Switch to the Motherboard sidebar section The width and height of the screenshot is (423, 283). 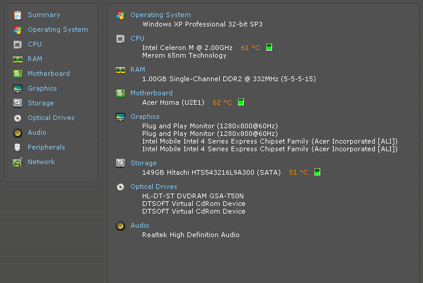tap(49, 74)
